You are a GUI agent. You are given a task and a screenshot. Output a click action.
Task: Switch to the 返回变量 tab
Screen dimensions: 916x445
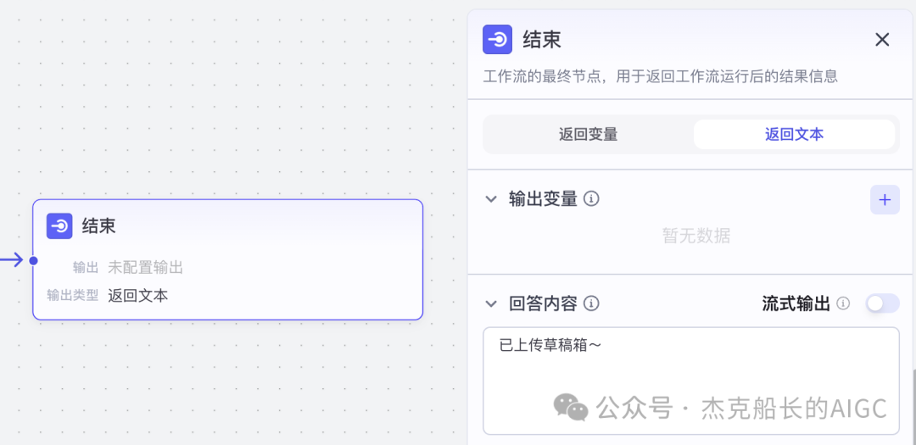pos(588,134)
